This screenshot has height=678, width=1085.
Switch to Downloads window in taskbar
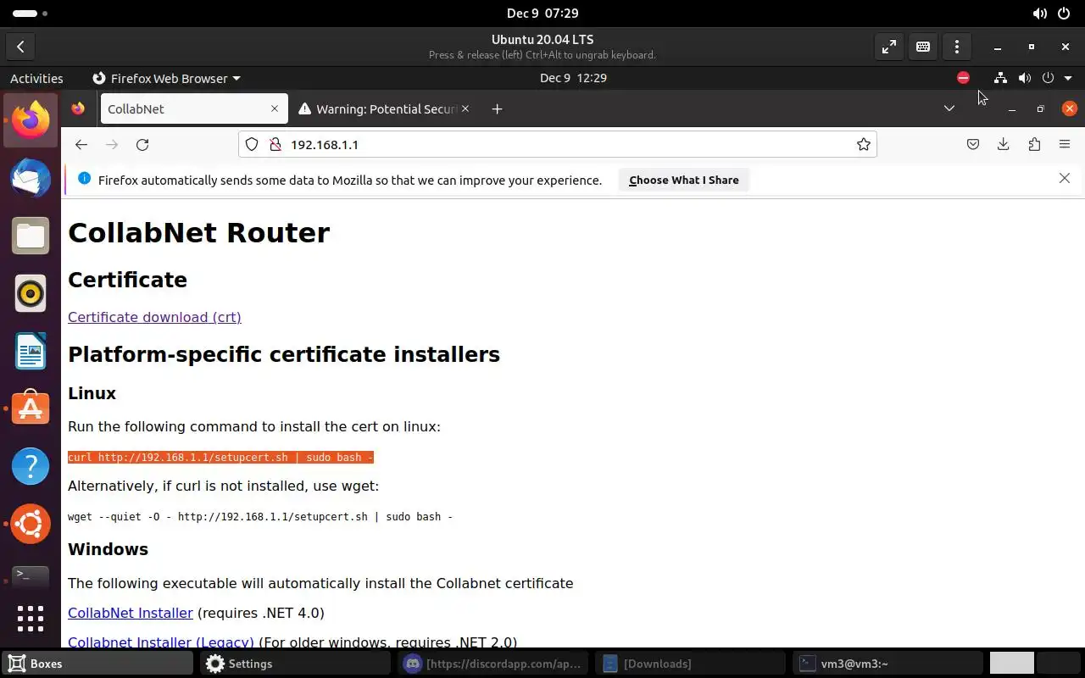pos(692,664)
